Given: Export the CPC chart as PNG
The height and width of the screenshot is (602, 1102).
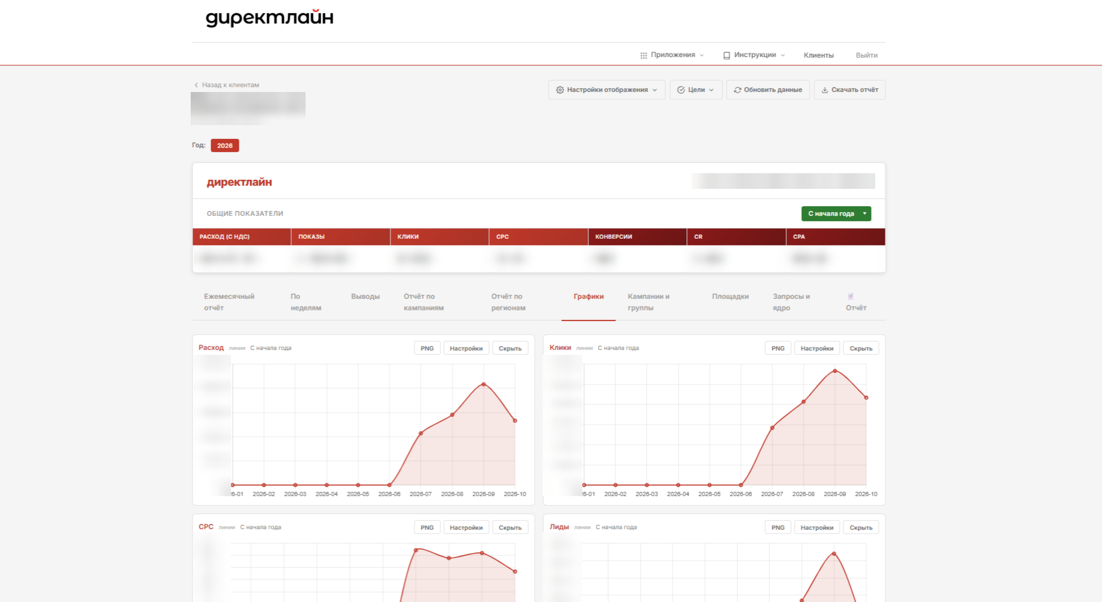Looking at the screenshot, I should pyautogui.click(x=427, y=527).
